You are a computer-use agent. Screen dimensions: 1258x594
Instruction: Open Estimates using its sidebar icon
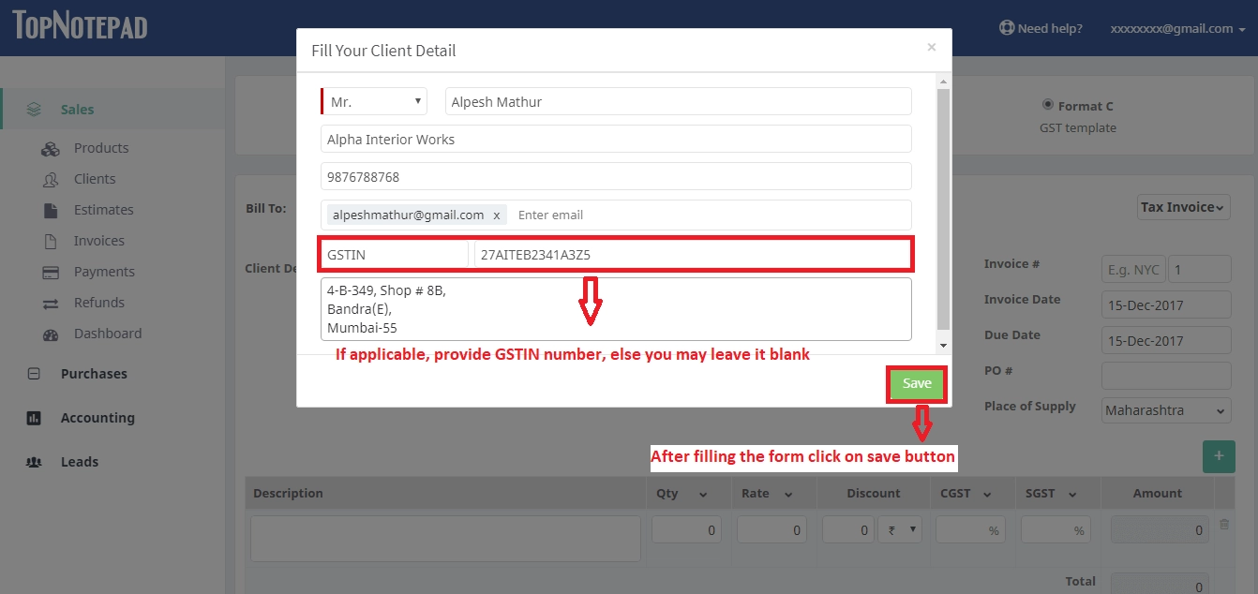pos(51,210)
